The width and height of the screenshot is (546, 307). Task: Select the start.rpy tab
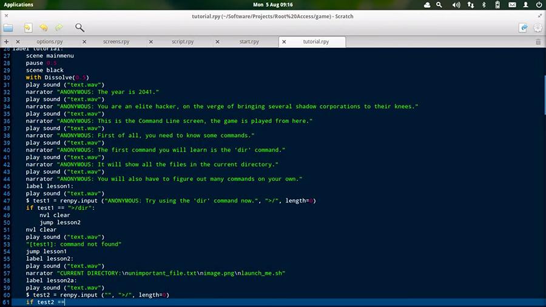click(249, 42)
